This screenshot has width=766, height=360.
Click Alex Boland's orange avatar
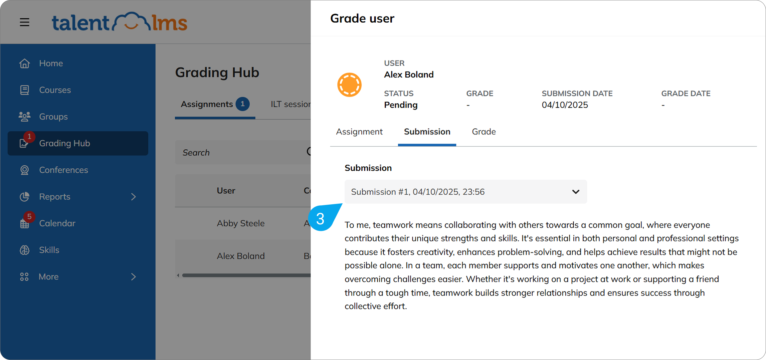349,85
